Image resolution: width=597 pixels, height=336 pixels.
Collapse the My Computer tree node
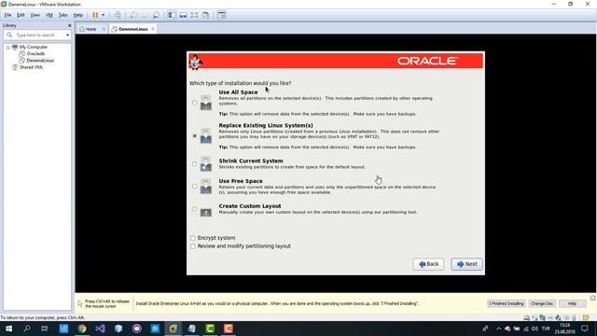pos(7,48)
